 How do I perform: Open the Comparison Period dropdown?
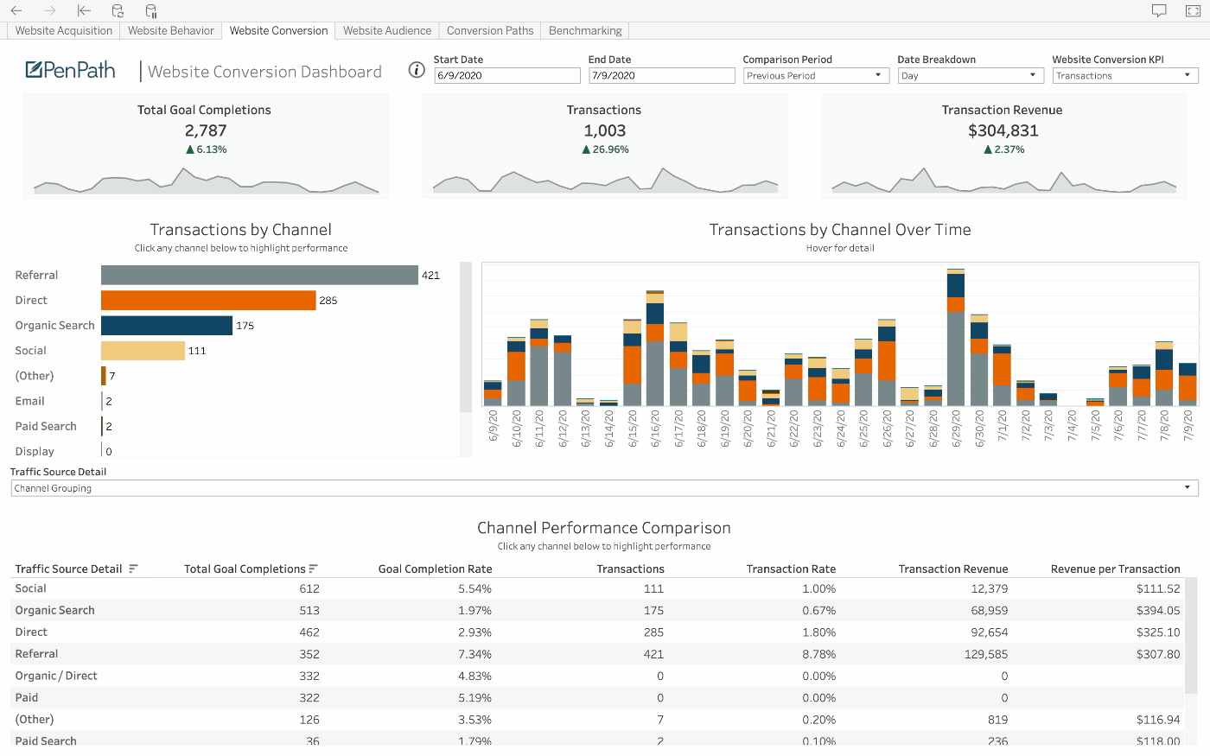tap(816, 76)
